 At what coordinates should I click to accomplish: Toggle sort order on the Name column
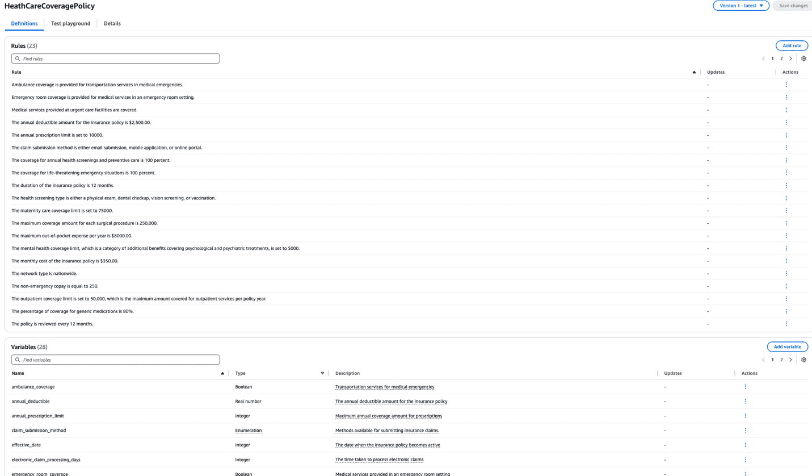(x=222, y=373)
